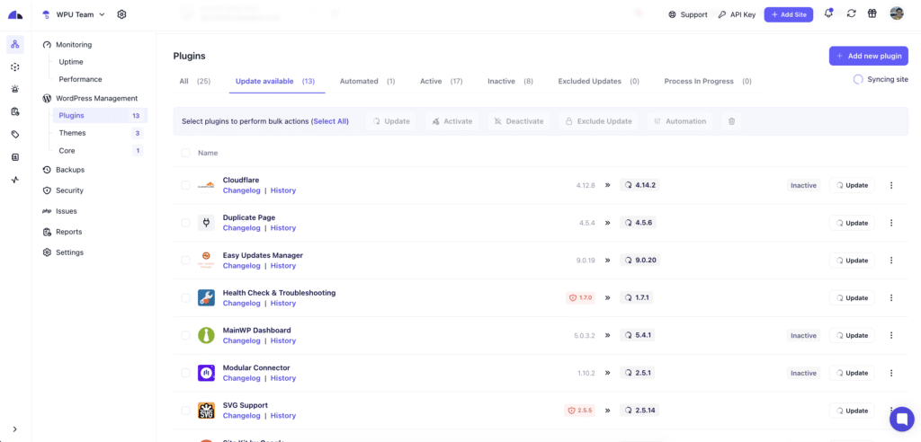This screenshot has height=442, width=921.
Task: Click the notifications bell icon
Action: pos(828,13)
